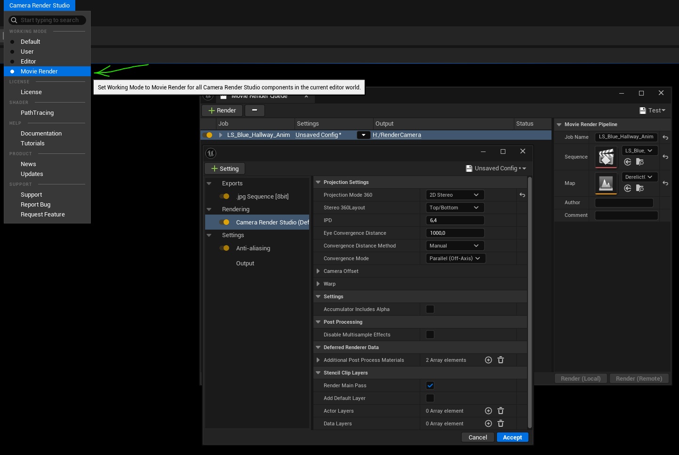
Task: Expand Warp section
Action: 318,284
